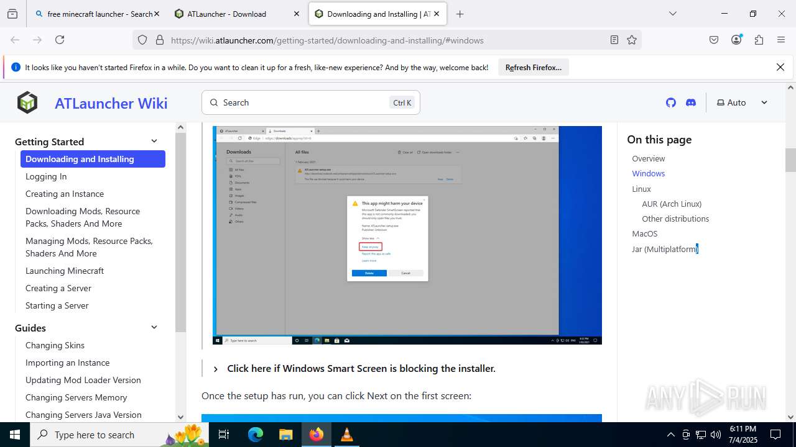Close the Firefox refresh notification bar
796x447 pixels.
[x=780, y=67]
